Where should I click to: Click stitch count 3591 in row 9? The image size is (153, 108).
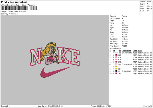click(119, 71)
